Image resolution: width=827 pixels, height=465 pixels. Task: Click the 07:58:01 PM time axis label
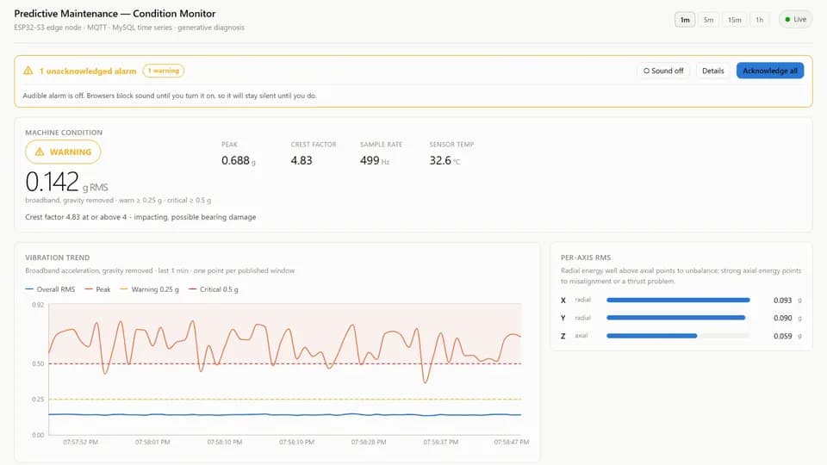(x=152, y=443)
